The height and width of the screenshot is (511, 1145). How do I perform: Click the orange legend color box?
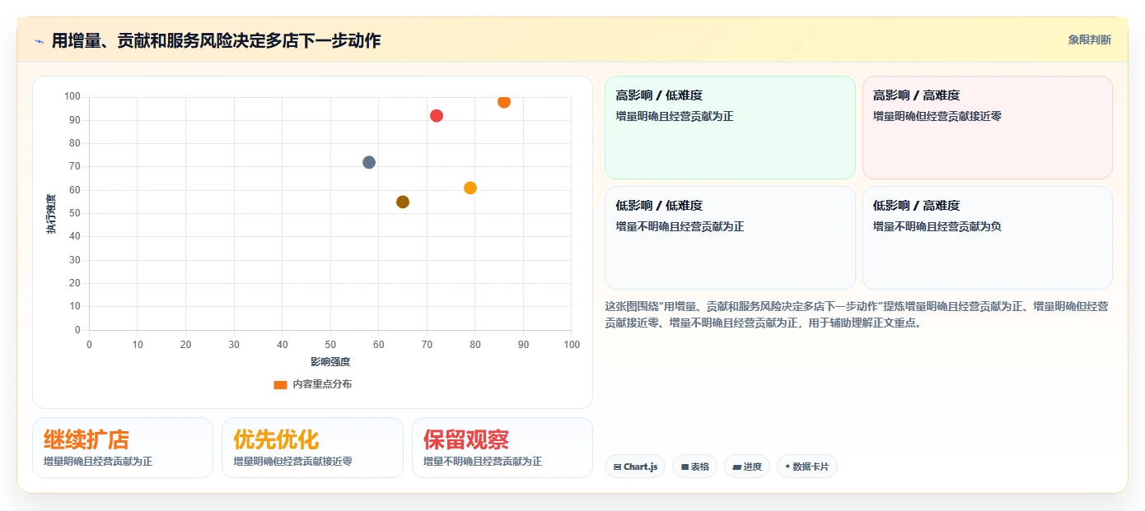(280, 384)
